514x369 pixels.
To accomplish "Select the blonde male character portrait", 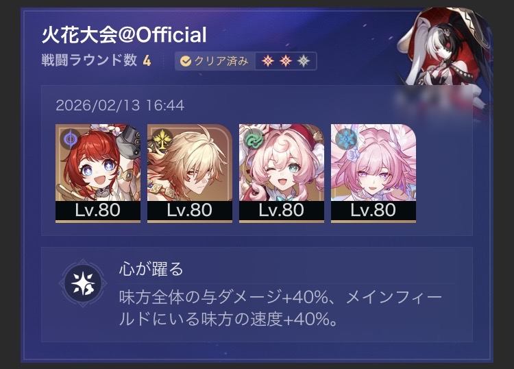I will click(190, 173).
